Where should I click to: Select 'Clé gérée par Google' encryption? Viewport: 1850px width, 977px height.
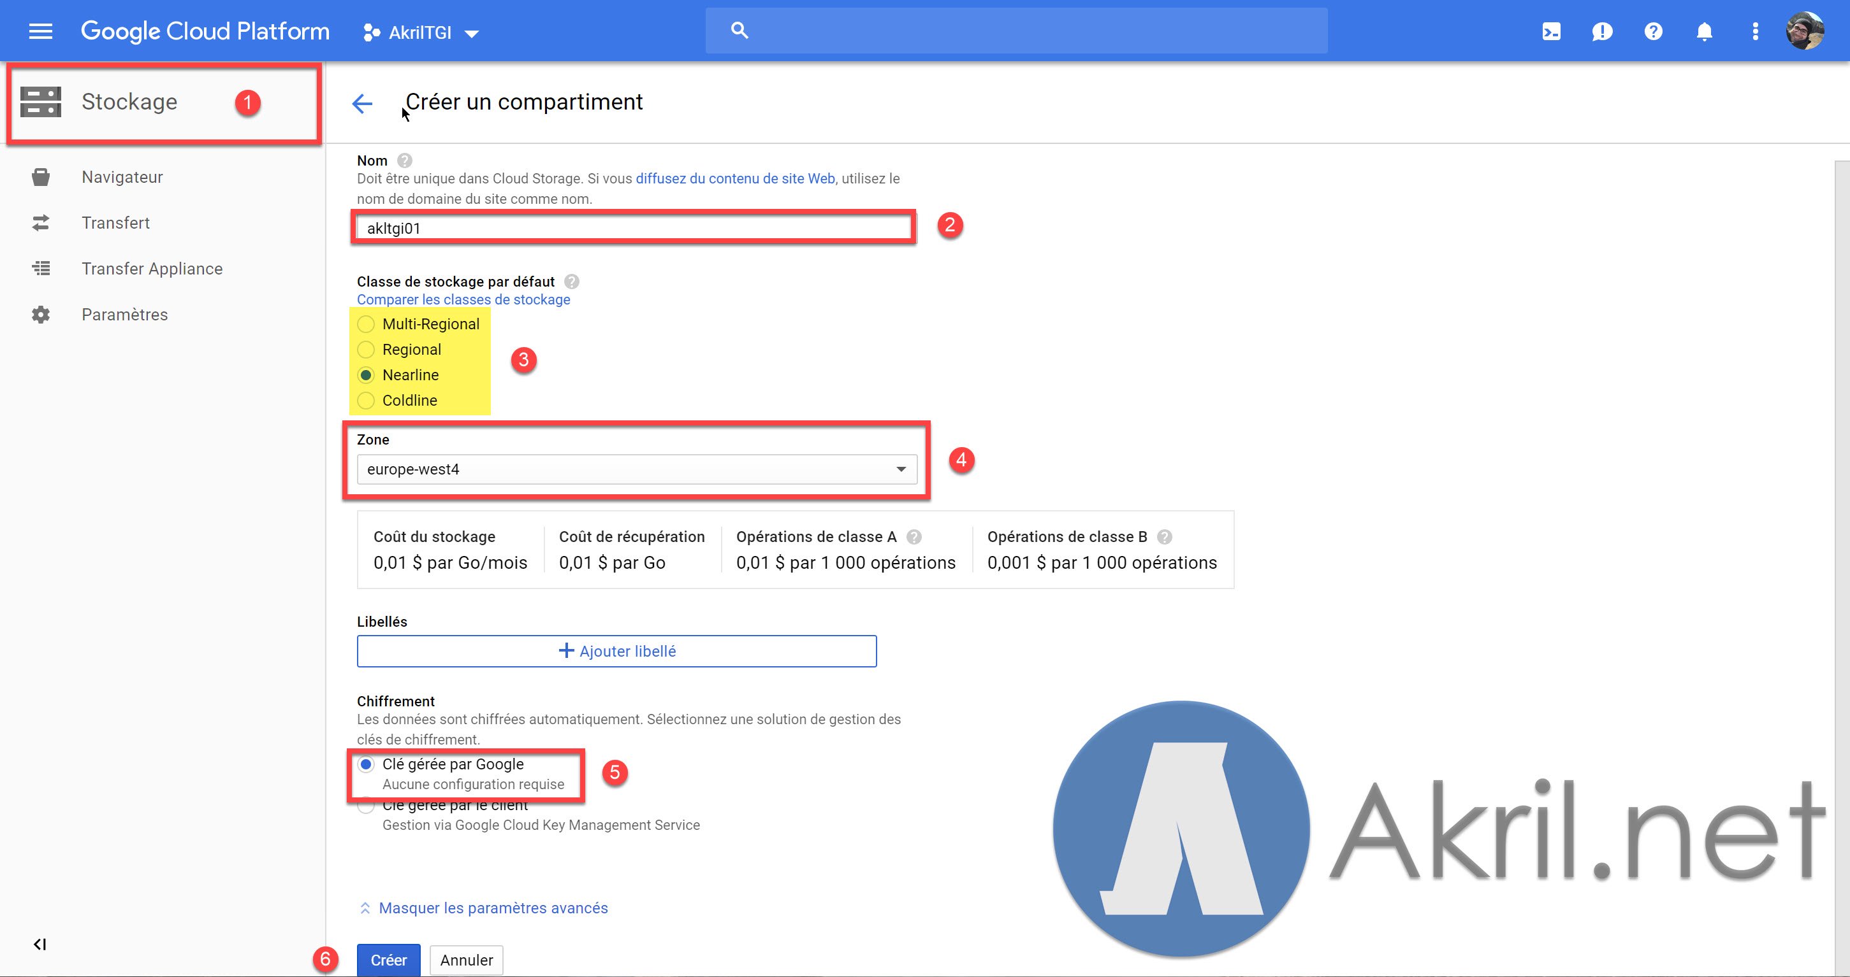[x=367, y=765]
